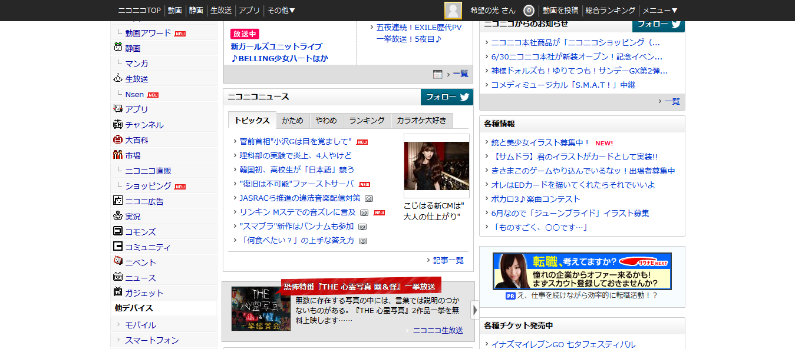
Task: Click the 大百科 sidebar icon
Action: (x=117, y=139)
